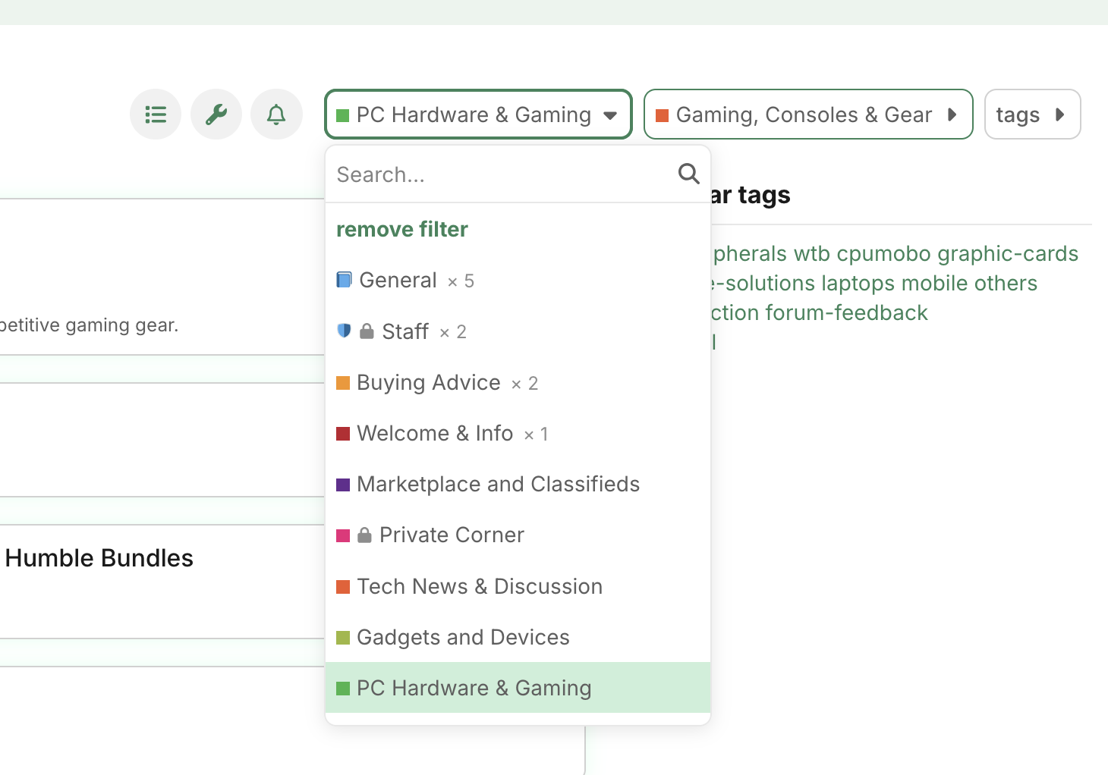Open the tags filter dropdown
Viewport: 1108px width, 775px height.
(1032, 115)
